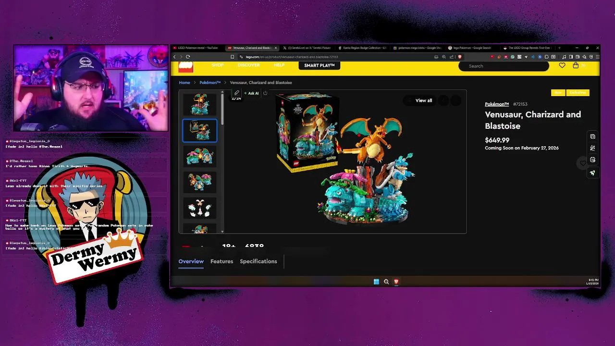Click the LEGO logo on the site header
This screenshot has height=346, width=615.
click(185, 67)
